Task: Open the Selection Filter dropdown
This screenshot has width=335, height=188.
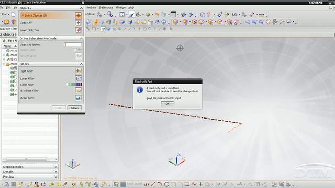Action: pyautogui.click(x=8, y=29)
